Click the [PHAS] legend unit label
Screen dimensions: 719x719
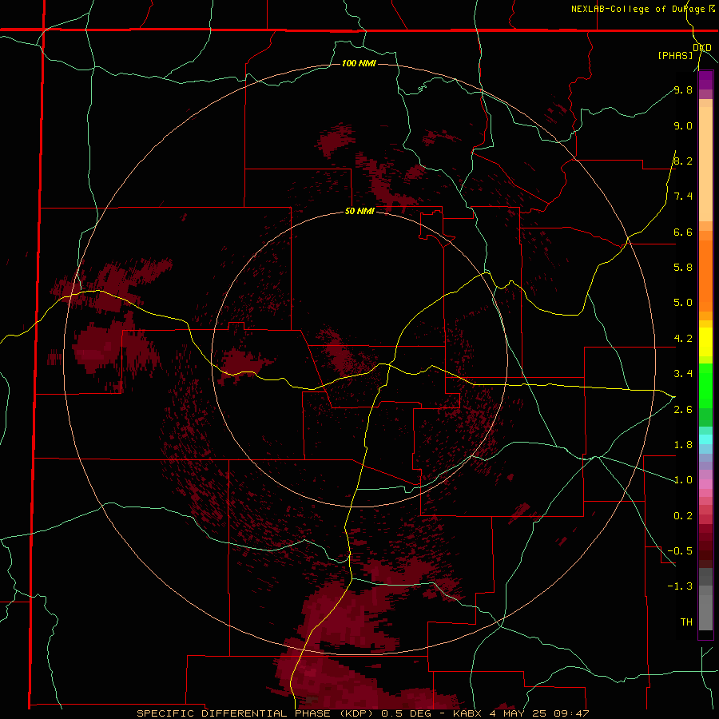675,55
